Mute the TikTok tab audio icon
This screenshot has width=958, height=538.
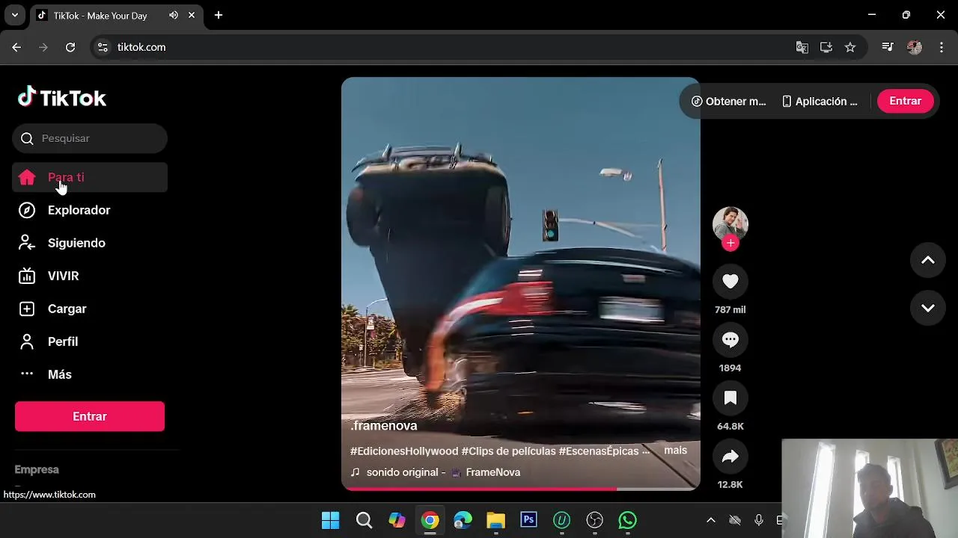click(x=174, y=15)
